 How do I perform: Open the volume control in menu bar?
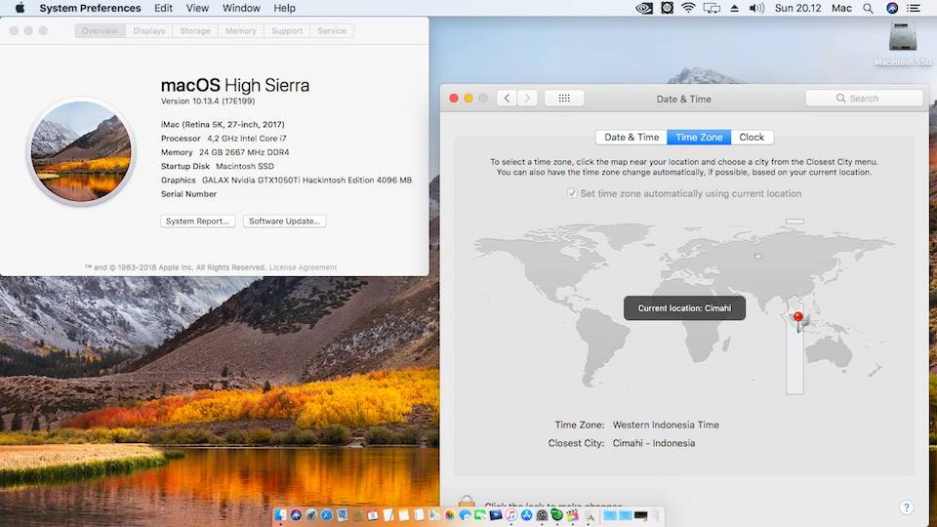point(756,8)
